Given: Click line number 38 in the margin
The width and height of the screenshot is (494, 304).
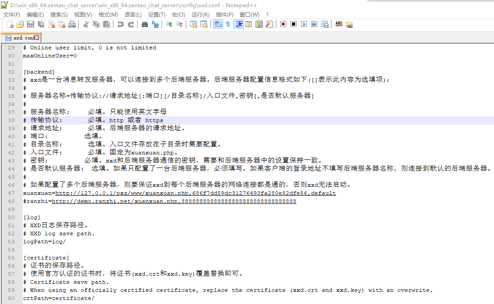Looking at the screenshot, I should tap(11, 120).
